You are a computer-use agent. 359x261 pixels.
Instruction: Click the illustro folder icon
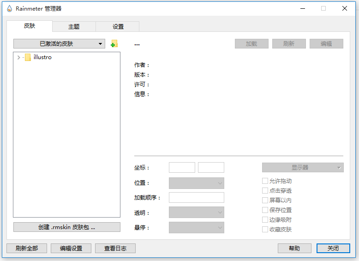(28, 58)
